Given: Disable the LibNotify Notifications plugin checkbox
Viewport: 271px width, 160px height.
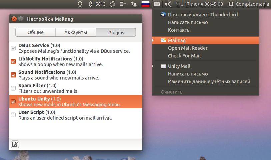Looking at the screenshot, I should [13, 61].
